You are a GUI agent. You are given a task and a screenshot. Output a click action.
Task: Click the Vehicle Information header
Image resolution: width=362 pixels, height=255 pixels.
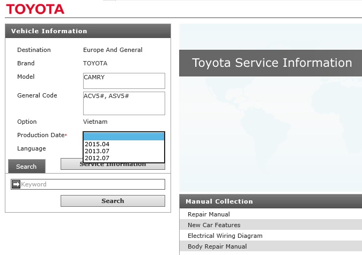coord(88,31)
